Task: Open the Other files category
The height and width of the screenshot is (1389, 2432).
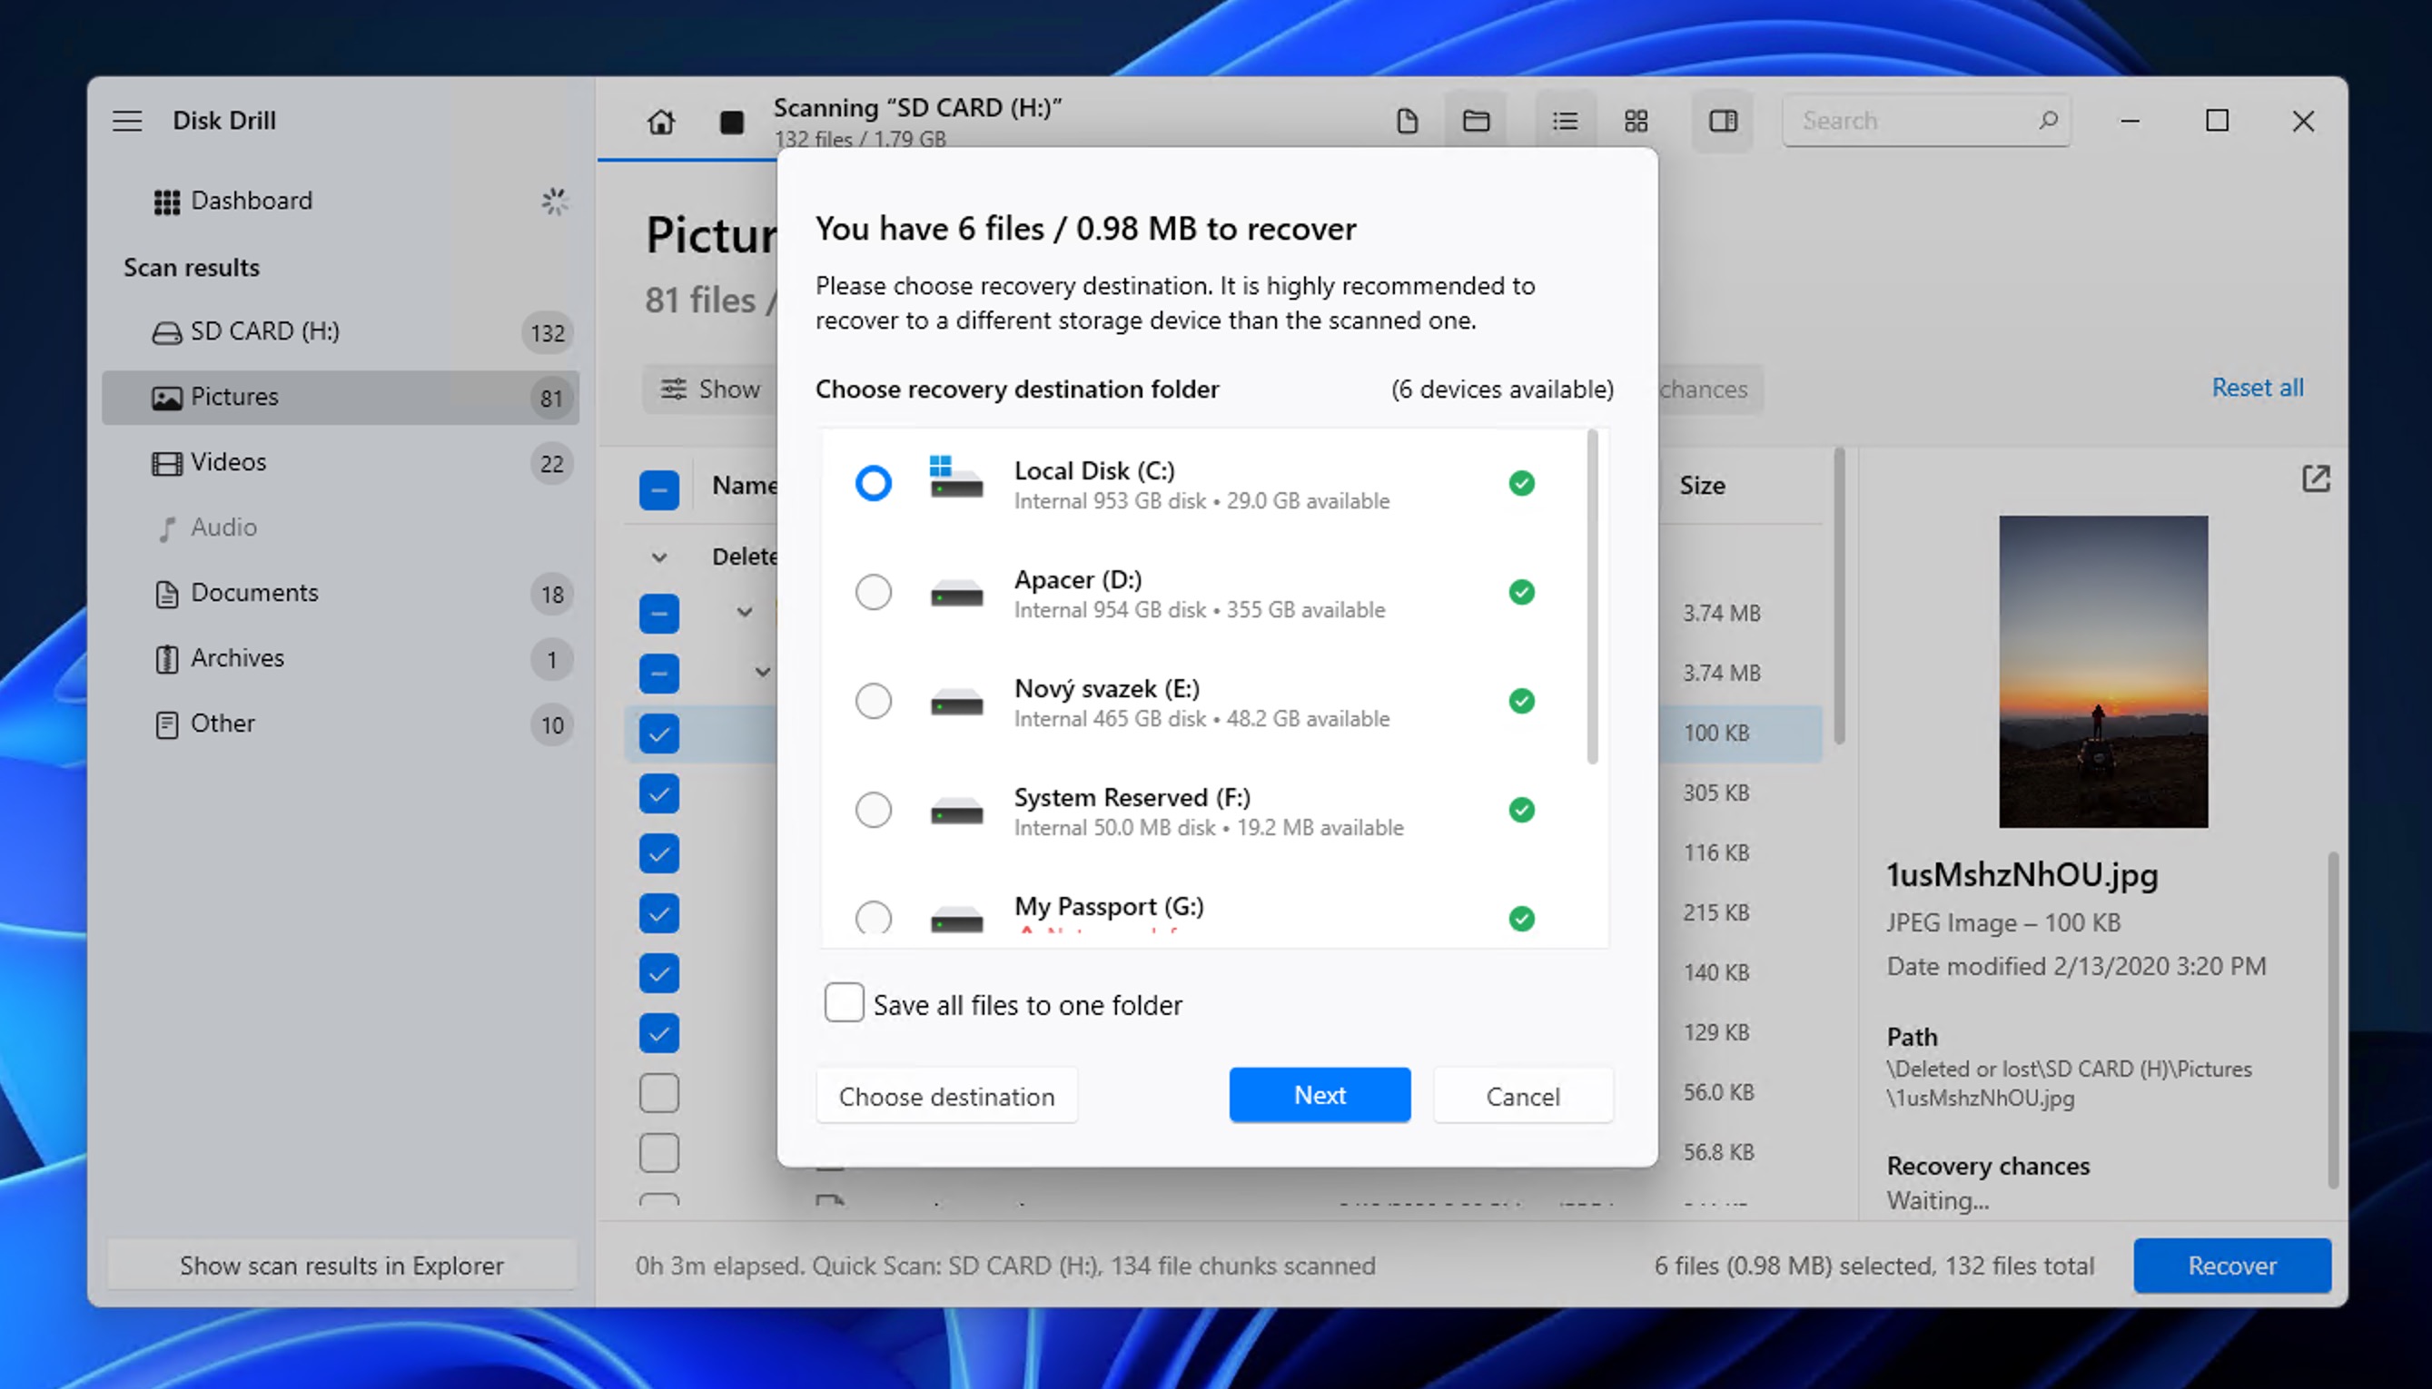Action: click(x=222, y=724)
